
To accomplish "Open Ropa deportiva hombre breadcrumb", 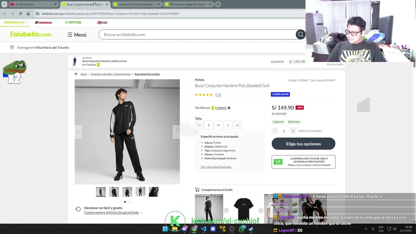I will coord(147,74).
